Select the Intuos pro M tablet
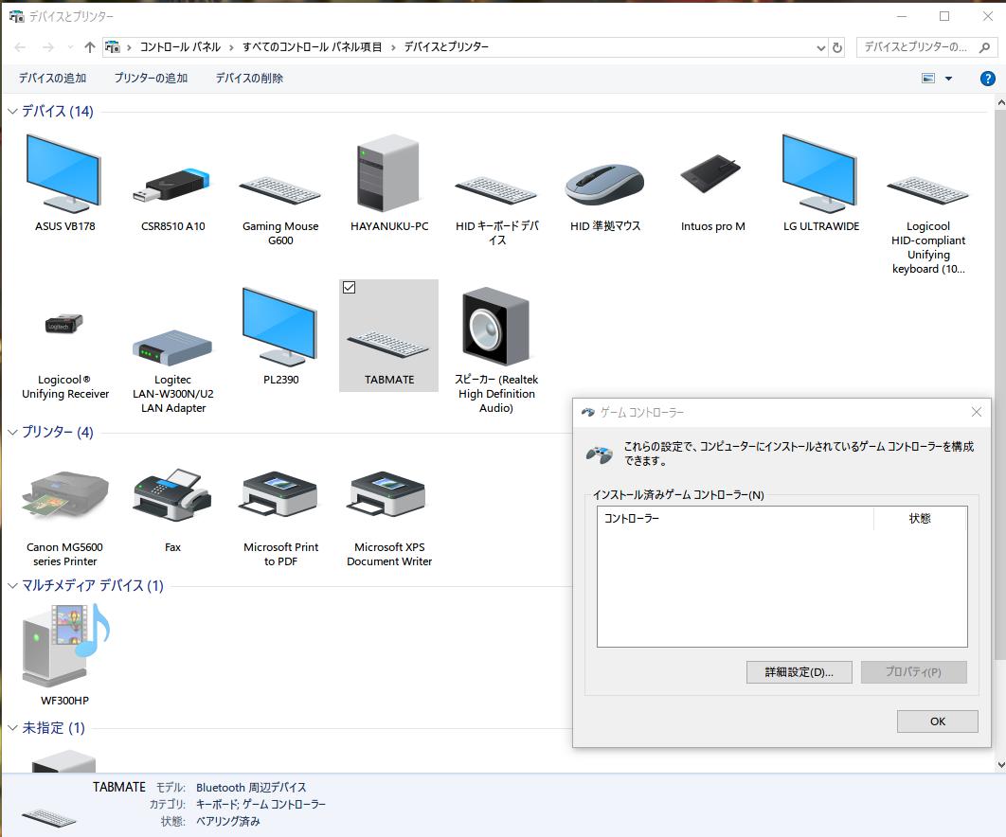The width and height of the screenshot is (1006, 837). 711,173
